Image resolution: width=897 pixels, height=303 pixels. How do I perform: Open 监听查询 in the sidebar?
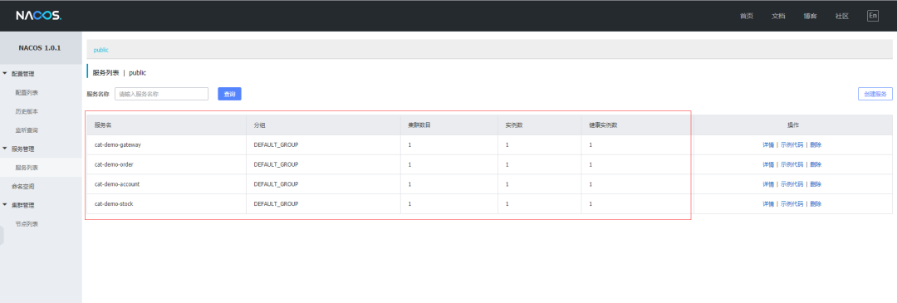[x=27, y=130]
